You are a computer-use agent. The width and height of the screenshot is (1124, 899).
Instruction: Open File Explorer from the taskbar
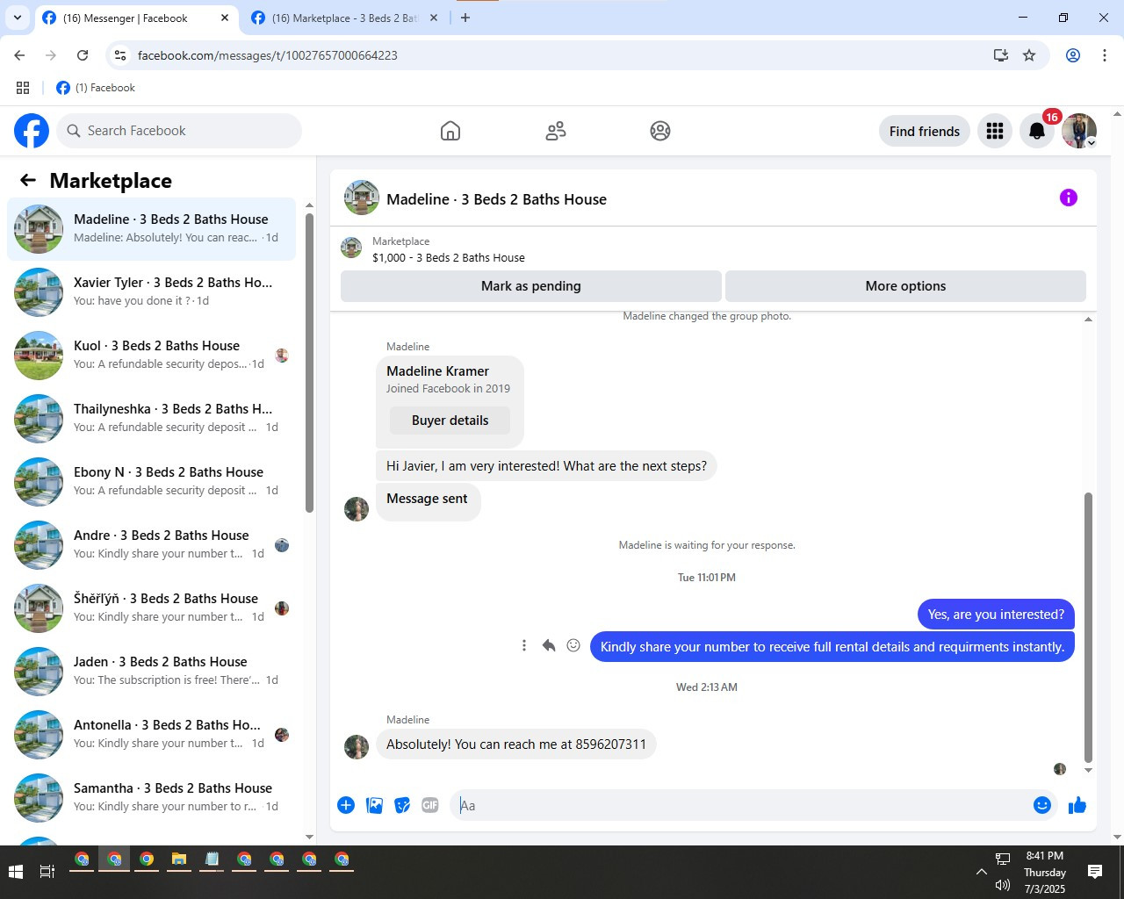click(179, 859)
